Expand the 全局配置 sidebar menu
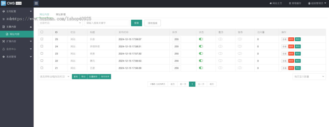 click(x=17, y=11)
